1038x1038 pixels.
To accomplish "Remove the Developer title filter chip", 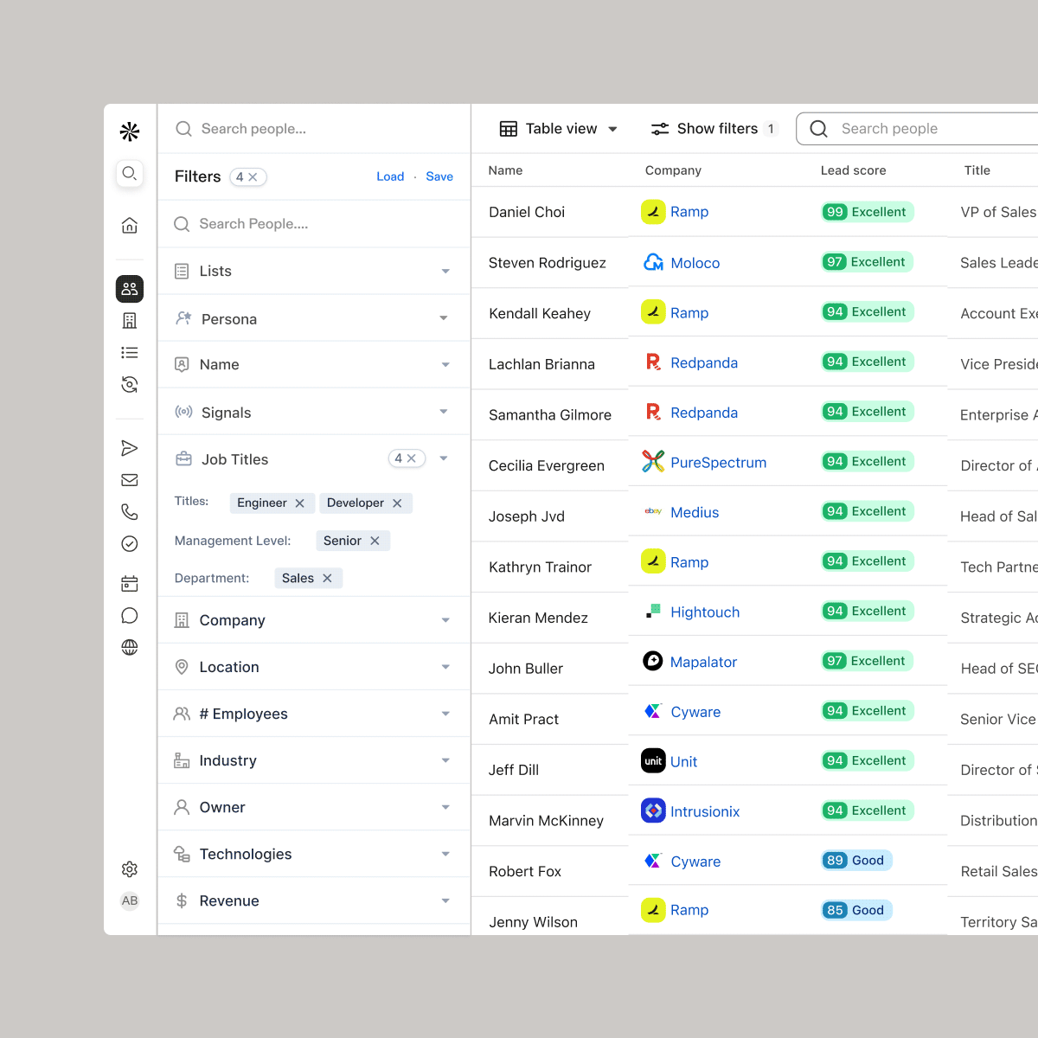I will tap(397, 503).
